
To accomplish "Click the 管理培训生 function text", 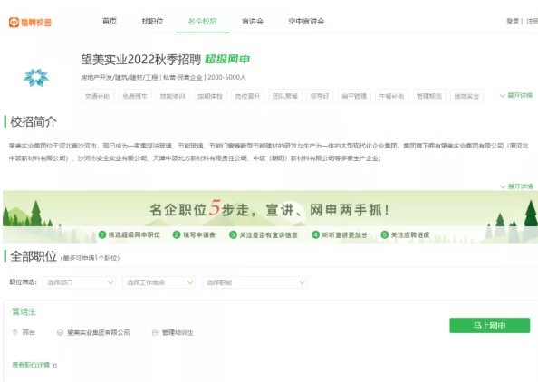I will [178, 332].
